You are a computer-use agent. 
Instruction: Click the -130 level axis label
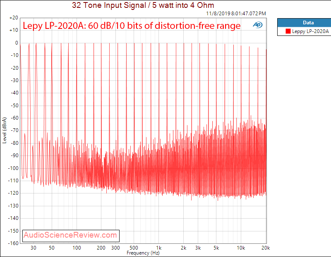tap(14, 206)
